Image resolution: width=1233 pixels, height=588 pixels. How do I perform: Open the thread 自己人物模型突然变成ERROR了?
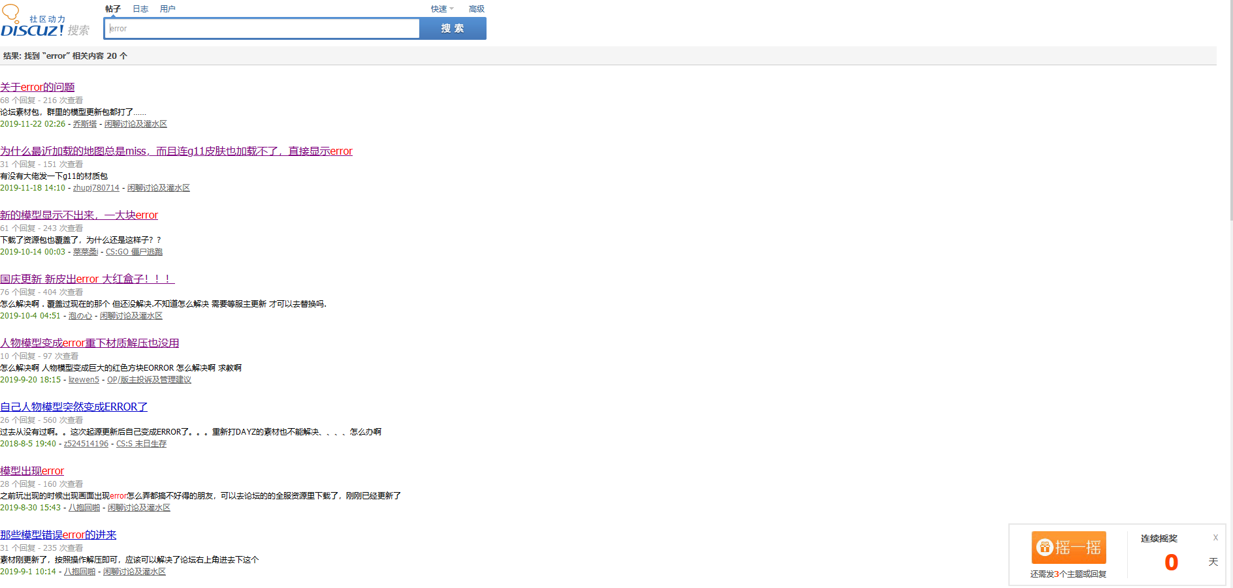click(x=74, y=407)
